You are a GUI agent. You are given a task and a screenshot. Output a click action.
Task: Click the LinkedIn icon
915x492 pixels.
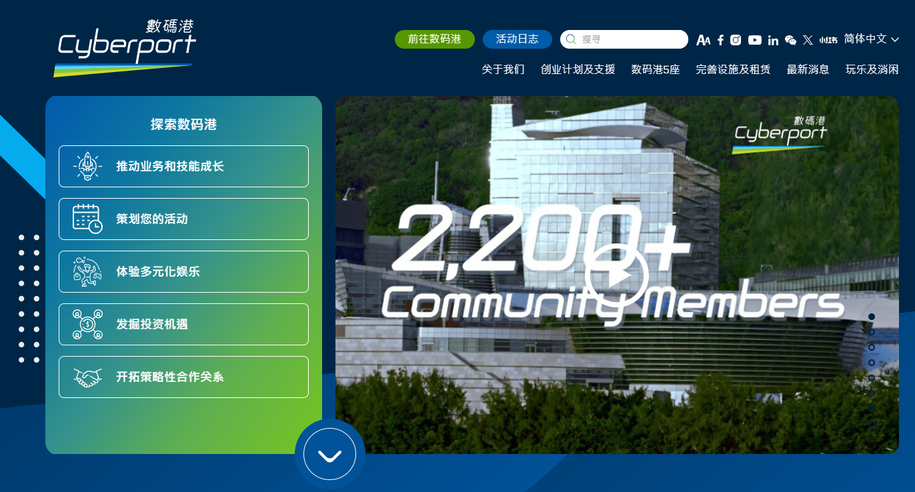(773, 40)
